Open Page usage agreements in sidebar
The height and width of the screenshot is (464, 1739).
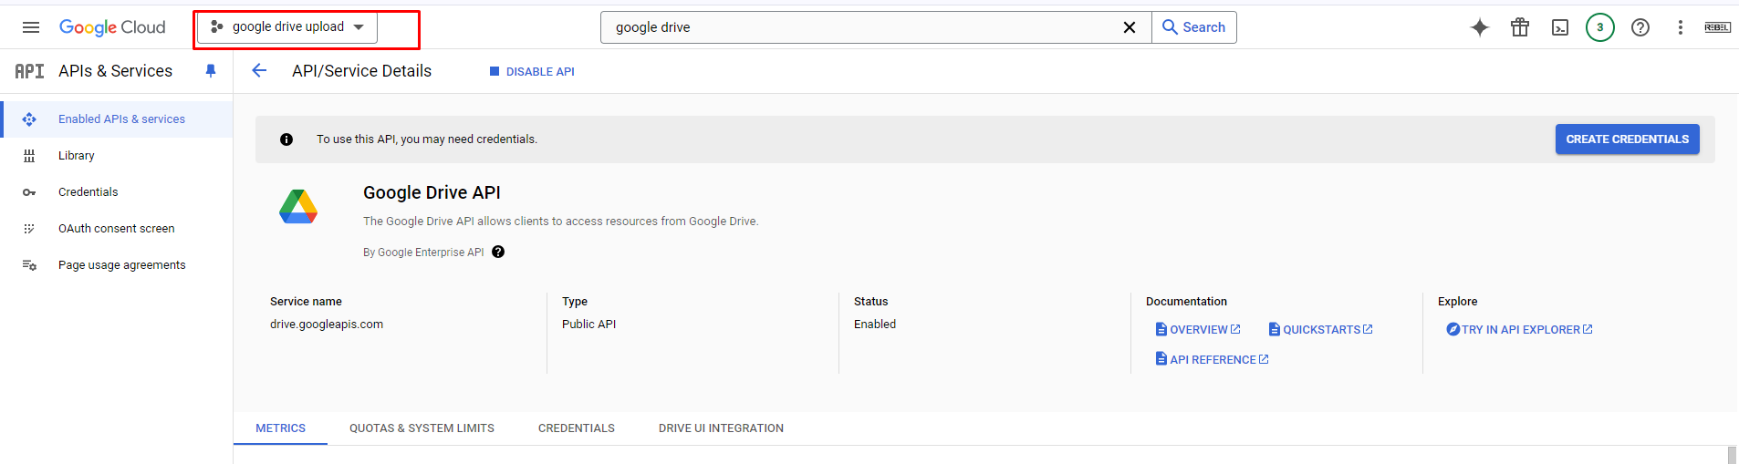(117, 265)
